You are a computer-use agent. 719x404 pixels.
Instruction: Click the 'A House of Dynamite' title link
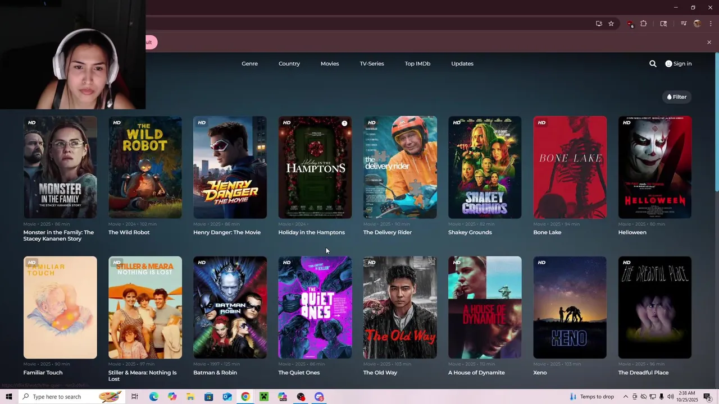[x=476, y=373]
